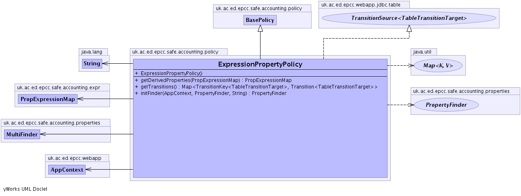Click the ExpressionPropertyPolicy class title

click(260, 64)
